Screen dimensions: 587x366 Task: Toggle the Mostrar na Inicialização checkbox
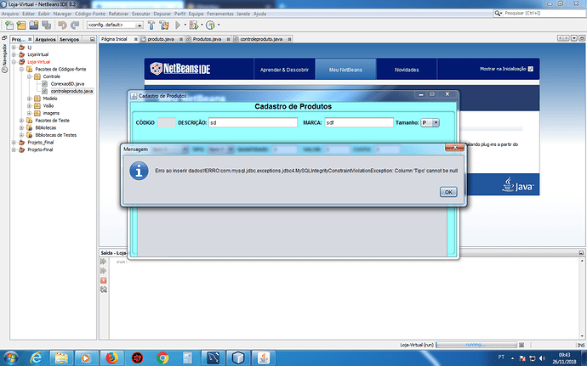coord(531,69)
